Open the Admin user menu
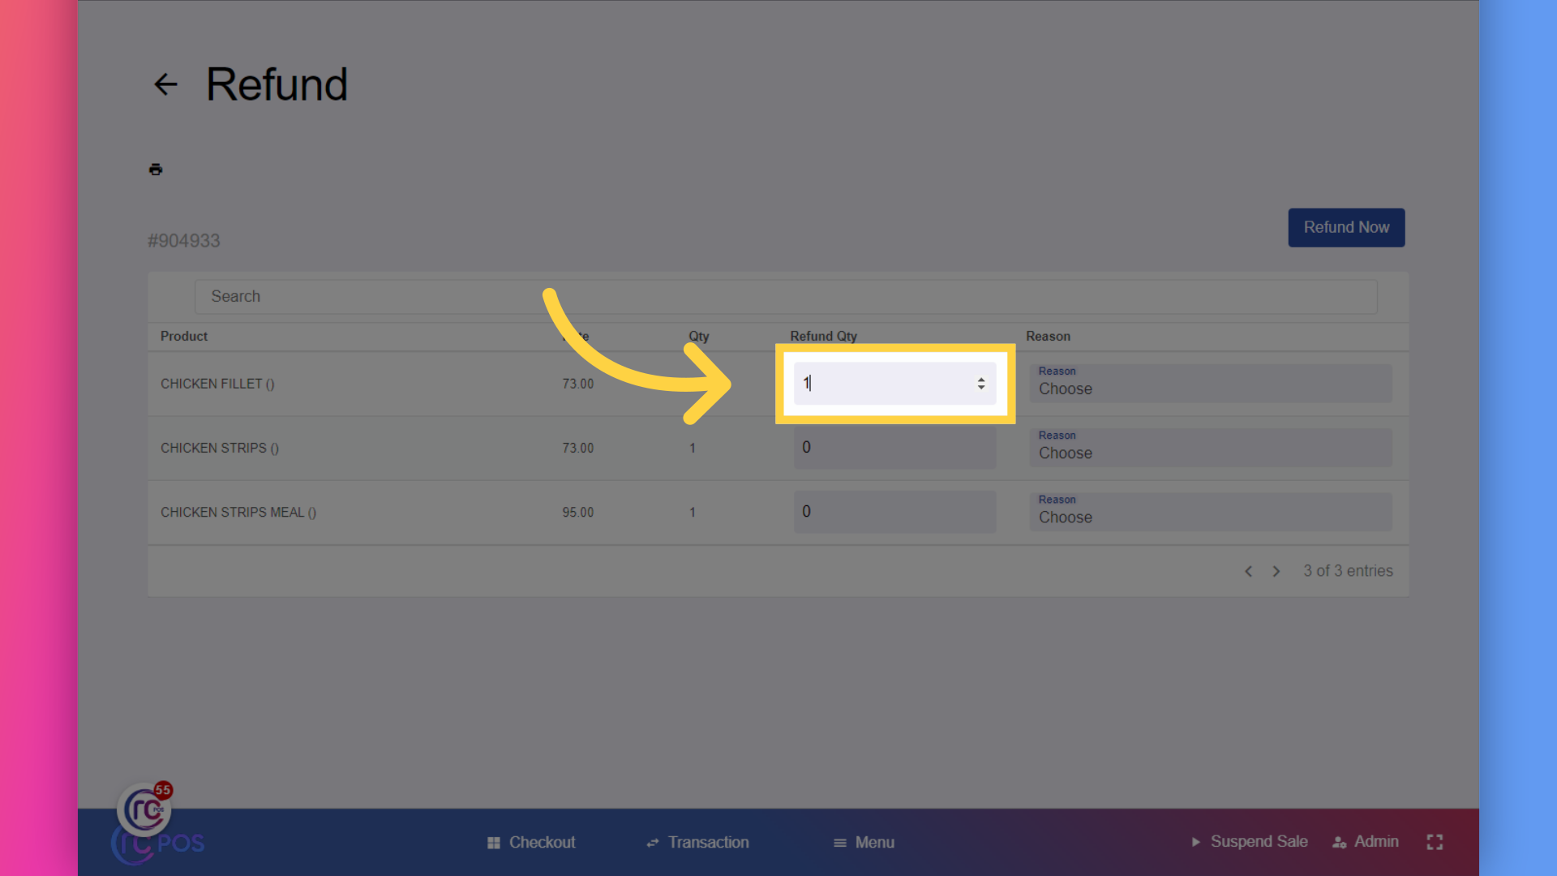1557x876 pixels. 1366,842
